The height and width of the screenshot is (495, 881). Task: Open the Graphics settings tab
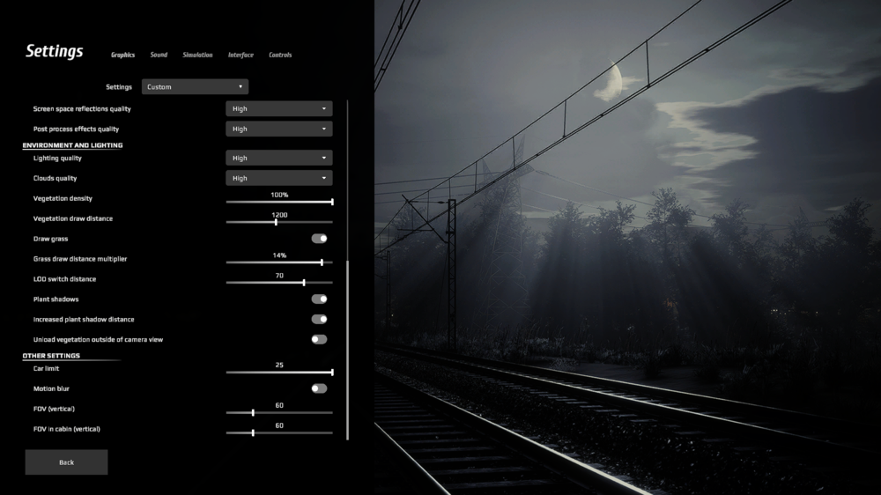(x=122, y=55)
